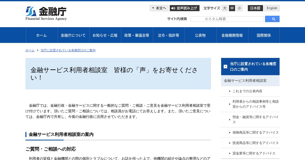
Task: Switch the site language to English
Action: coord(272,8)
